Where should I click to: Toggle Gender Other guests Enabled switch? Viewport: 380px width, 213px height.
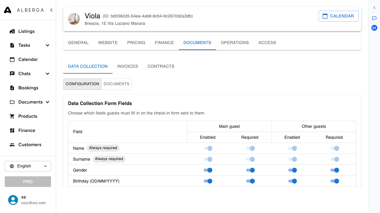pos(292,170)
